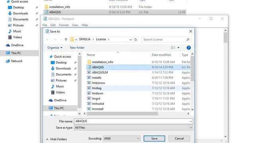
Task: Click the change view icon
Action: (x=173, y=48)
